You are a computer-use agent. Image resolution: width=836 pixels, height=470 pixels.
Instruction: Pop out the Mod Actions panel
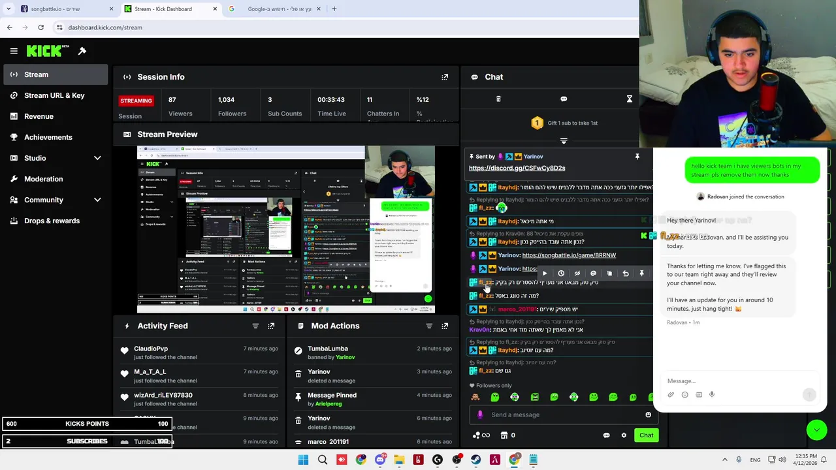pyautogui.click(x=445, y=326)
